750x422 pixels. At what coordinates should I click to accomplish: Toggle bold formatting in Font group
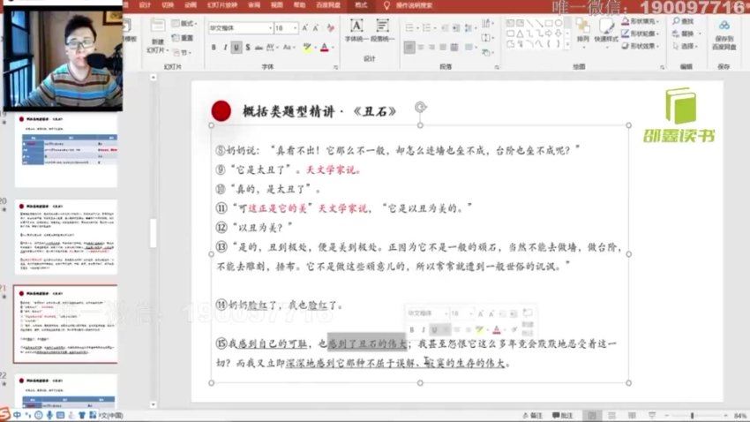tap(214, 48)
